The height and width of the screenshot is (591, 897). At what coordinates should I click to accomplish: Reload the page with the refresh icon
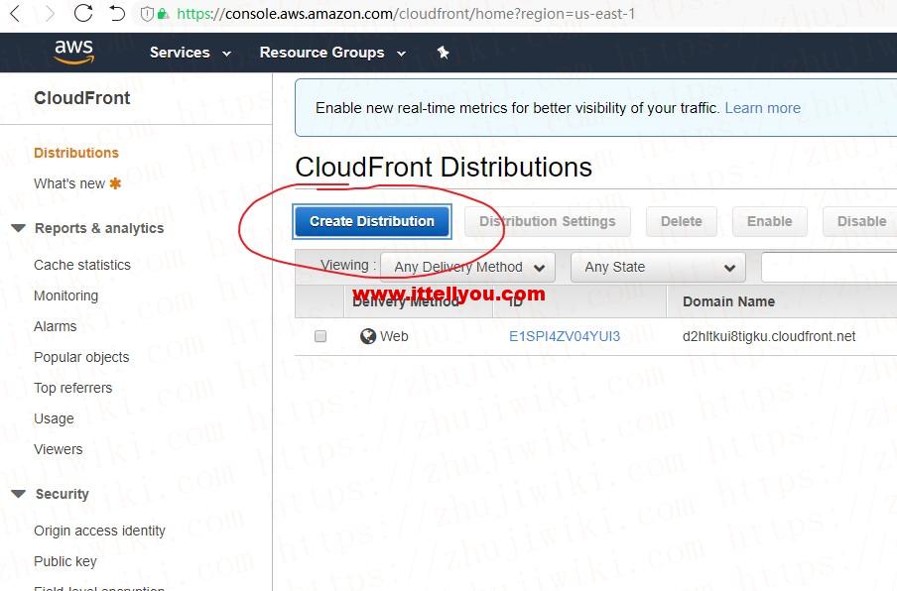tap(83, 13)
